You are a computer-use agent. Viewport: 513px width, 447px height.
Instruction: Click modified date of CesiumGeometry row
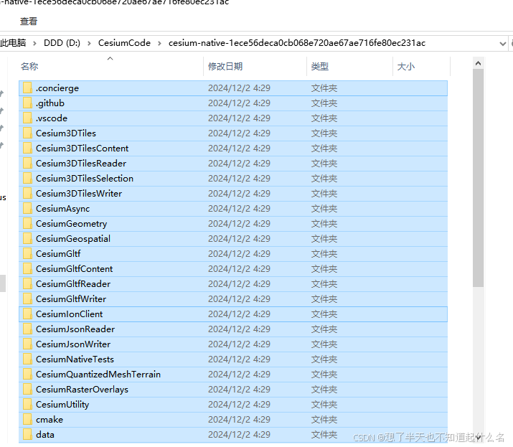coord(239,224)
